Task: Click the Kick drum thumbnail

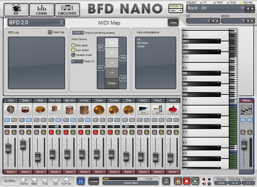Action: pyautogui.click(x=10, y=110)
